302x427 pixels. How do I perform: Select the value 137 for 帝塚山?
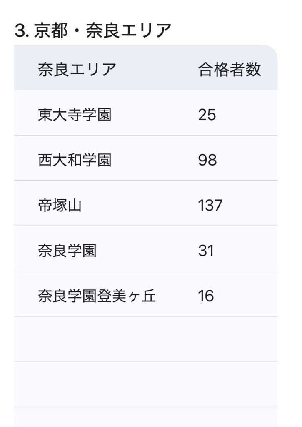pyautogui.click(x=210, y=206)
